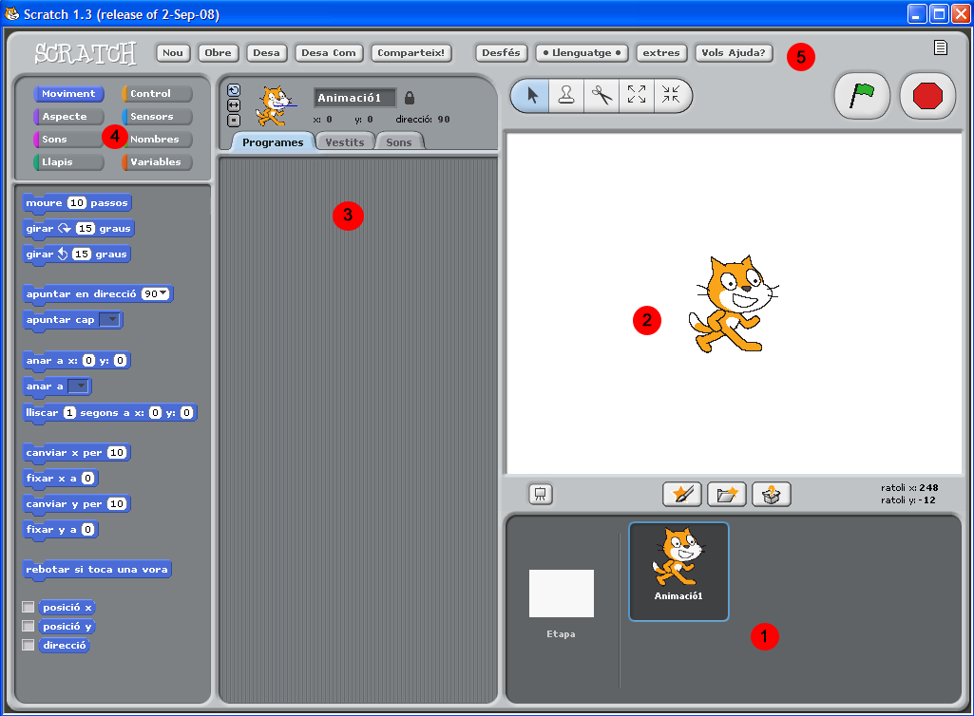This screenshot has width=974, height=716.
Task: Select the arrow pointer tool
Action: tap(531, 95)
